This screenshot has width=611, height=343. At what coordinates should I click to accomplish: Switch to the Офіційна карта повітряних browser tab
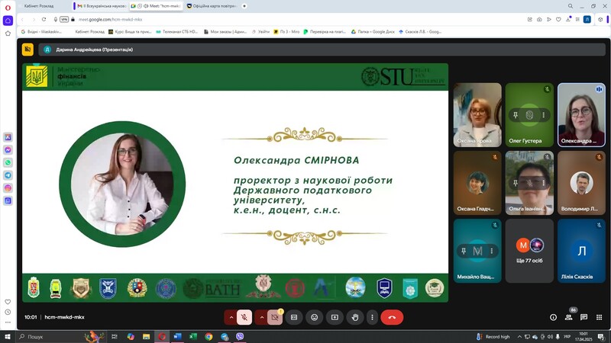pyautogui.click(x=215, y=5)
